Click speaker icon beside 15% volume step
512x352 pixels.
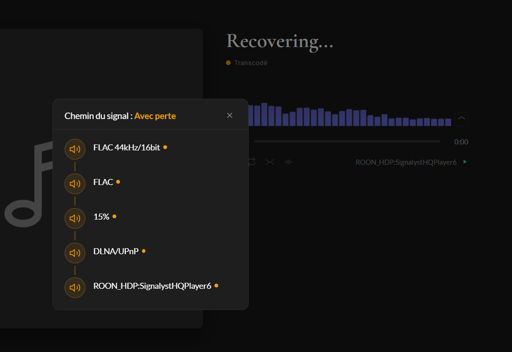click(x=75, y=219)
